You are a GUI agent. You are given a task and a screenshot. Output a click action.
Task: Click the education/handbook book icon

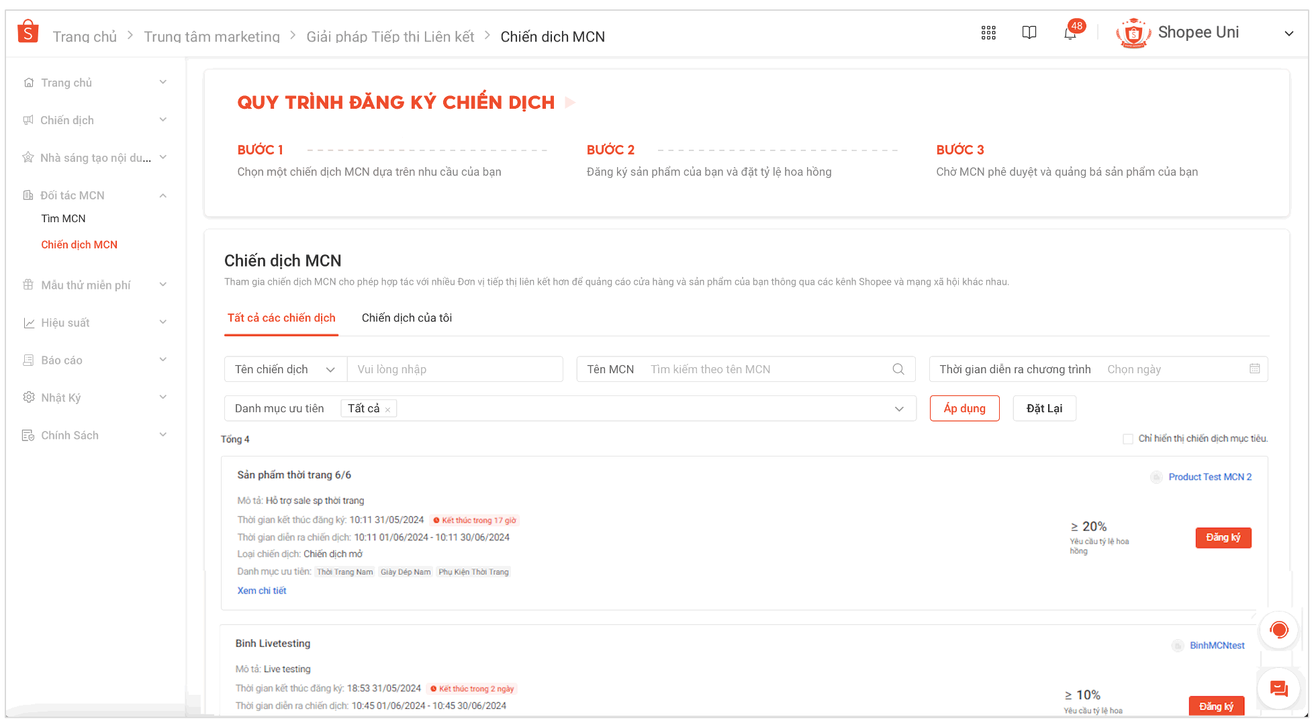click(1029, 32)
